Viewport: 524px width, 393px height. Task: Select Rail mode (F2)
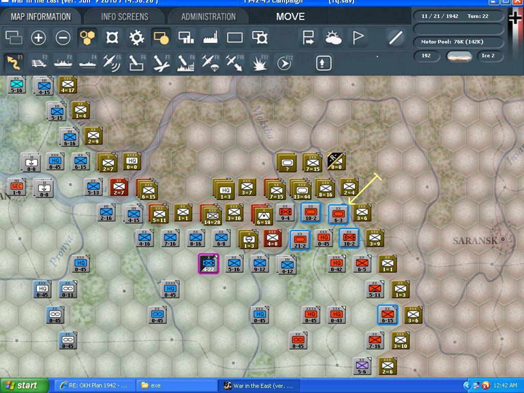coord(39,63)
